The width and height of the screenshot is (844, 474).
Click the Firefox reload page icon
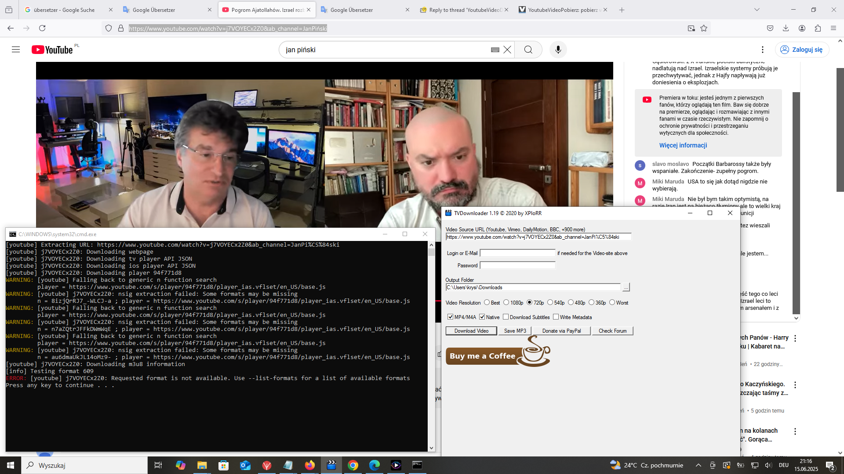[x=42, y=28]
